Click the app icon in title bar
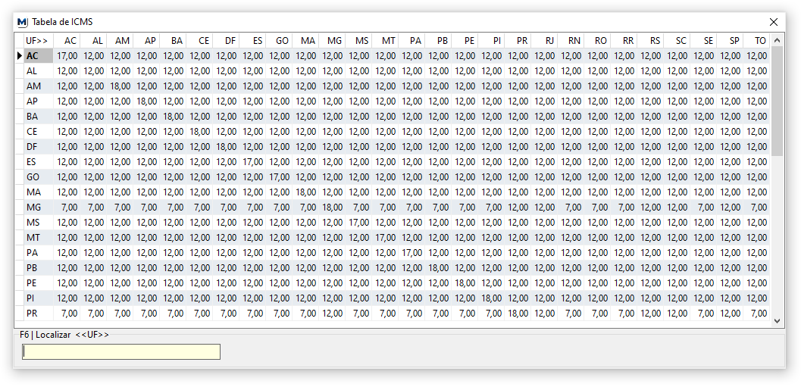Viewport: 801px width, 387px height. 22,22
